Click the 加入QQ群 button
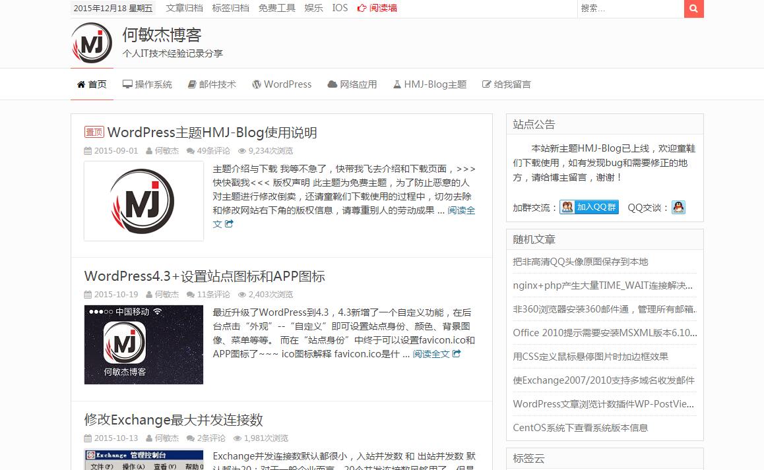The height and width of the screenshot is (470, 764). tap(589, 207)
